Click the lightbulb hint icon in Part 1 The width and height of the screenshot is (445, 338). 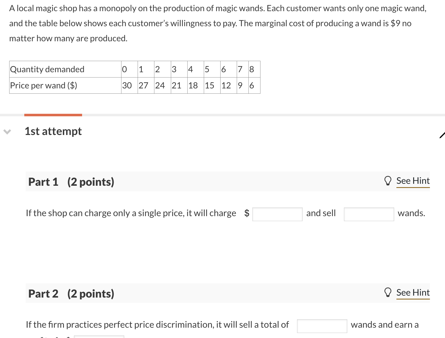[388, 181]
